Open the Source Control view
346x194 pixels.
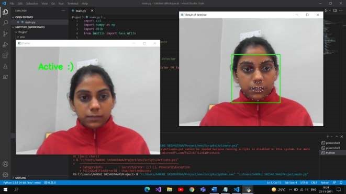point(5,34)
